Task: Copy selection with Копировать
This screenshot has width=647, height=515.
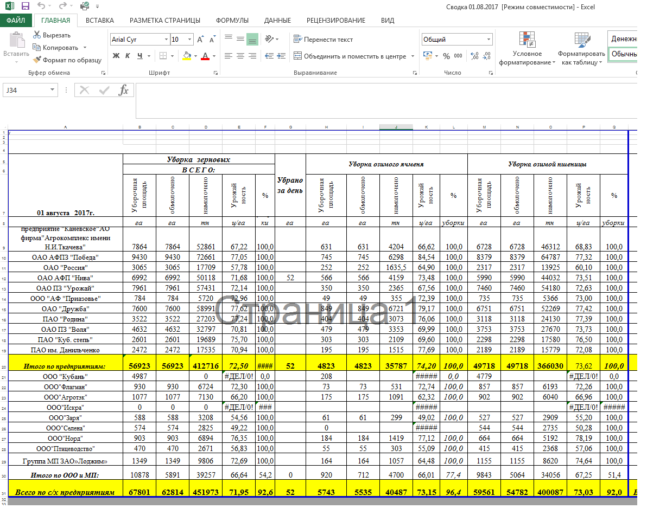Action: [x=55, y=47]
